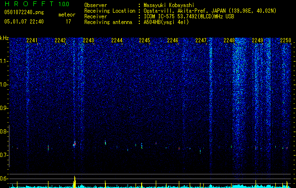The height and width of the screenshot is (188, 296).
Task: Click the Receiver label
Action: [x=96, y=16]
